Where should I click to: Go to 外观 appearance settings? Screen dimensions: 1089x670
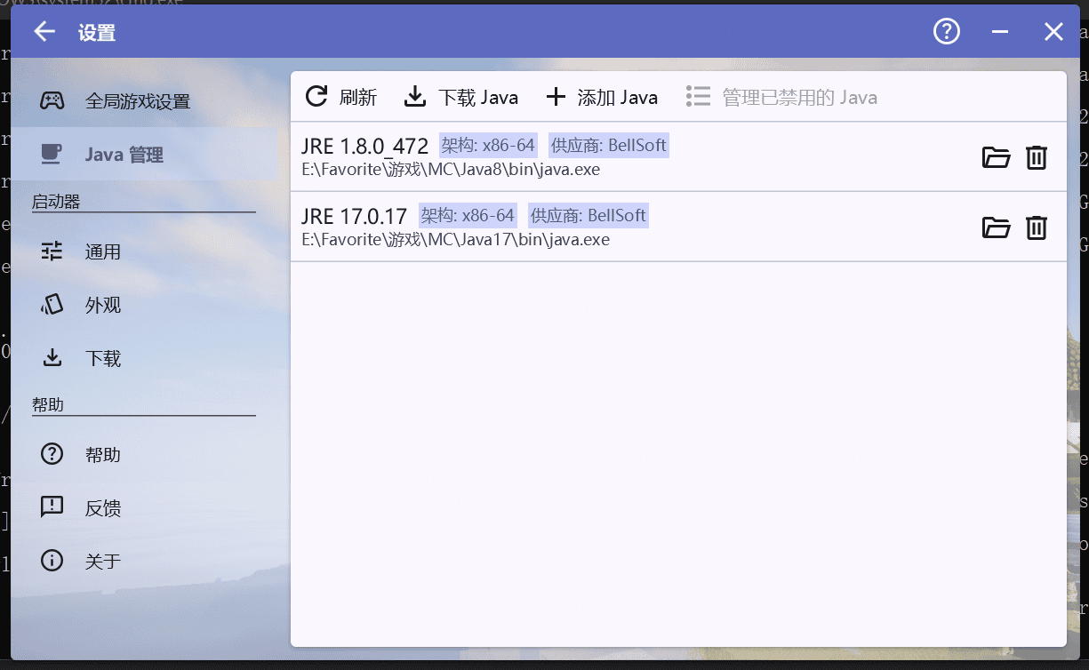103,306
